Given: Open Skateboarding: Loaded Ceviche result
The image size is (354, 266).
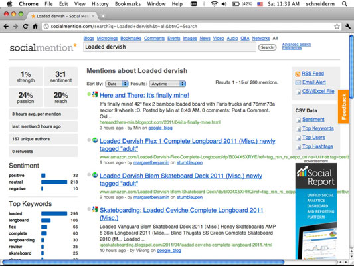Looking at the screenshot, I should click(x=181, y=214).
